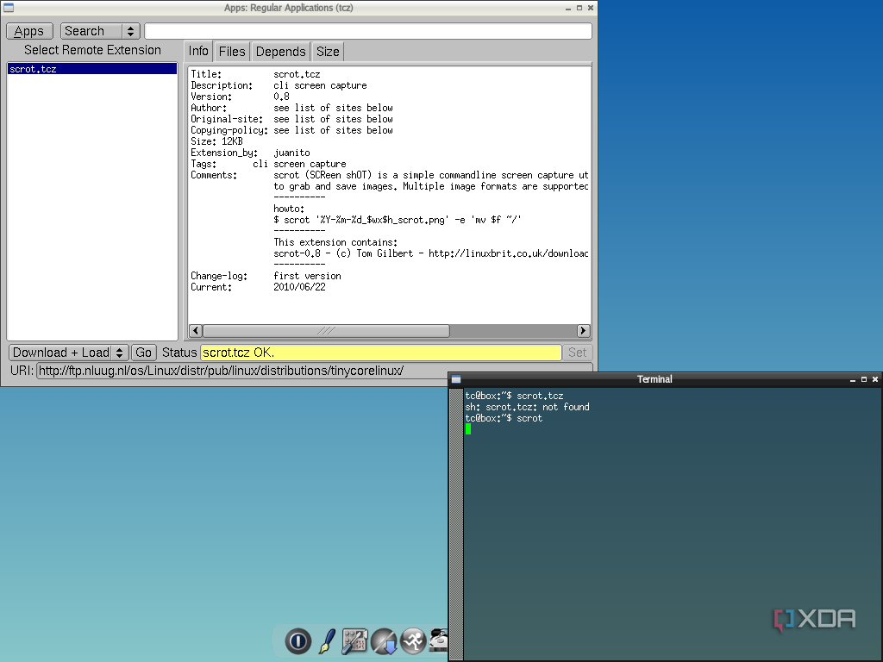Focus the extension search text field

click(367, 31)
